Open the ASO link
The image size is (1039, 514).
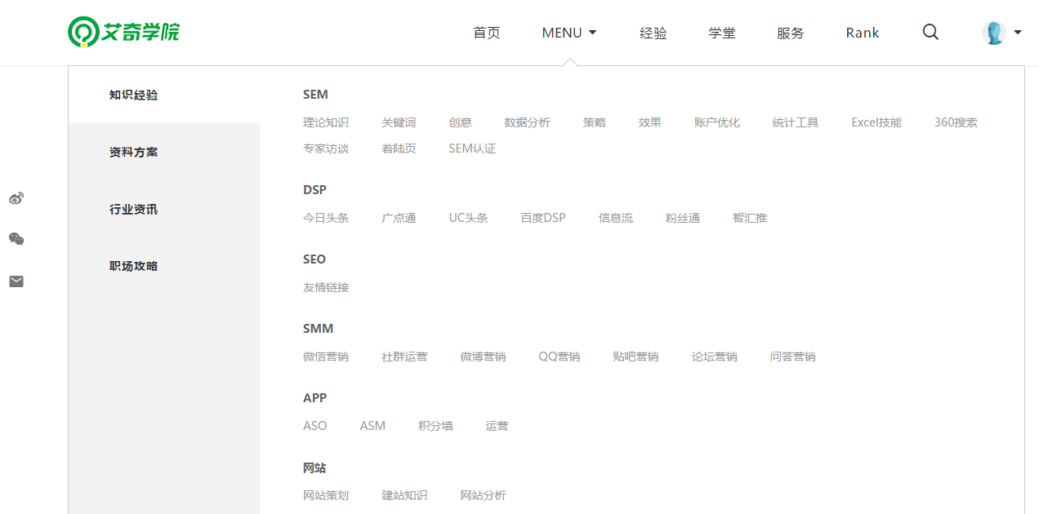(314, 426)
